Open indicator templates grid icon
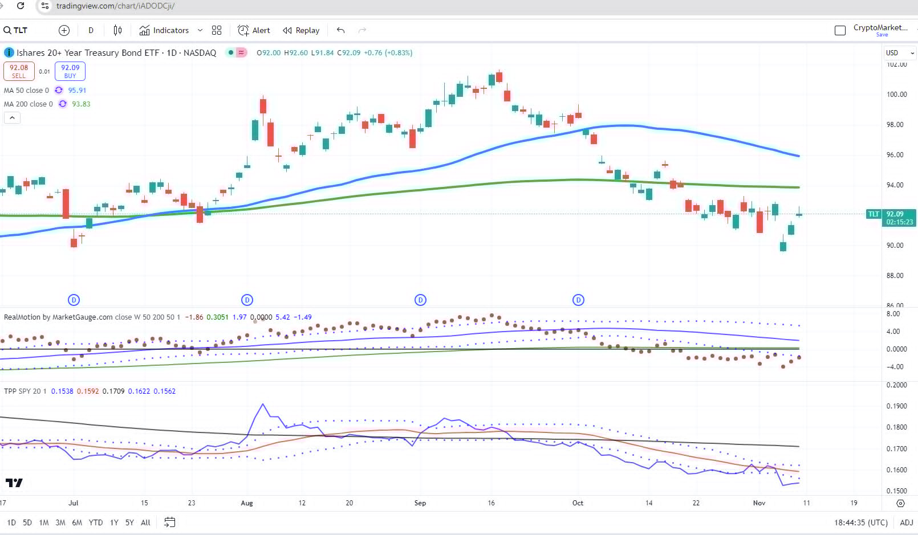918x535 pixels. [x=217, y=30]
